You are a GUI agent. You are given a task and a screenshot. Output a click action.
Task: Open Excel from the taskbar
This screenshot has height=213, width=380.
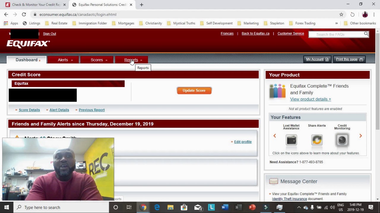click(238, 207)
